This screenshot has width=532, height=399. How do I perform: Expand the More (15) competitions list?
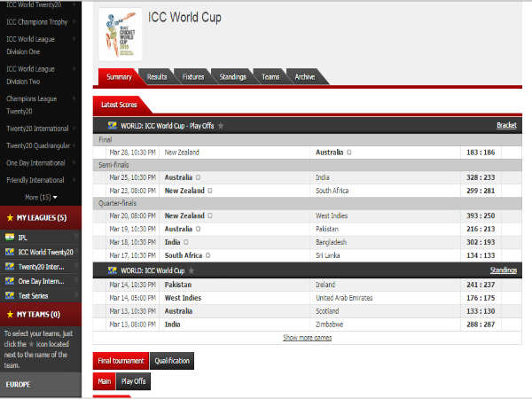[42, 197]
